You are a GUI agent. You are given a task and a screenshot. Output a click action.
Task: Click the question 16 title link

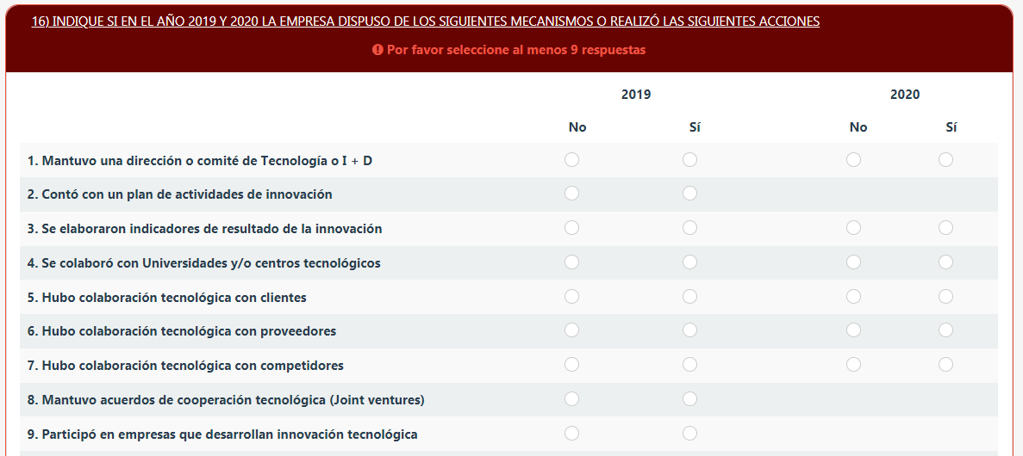click(x=426, y=22)
